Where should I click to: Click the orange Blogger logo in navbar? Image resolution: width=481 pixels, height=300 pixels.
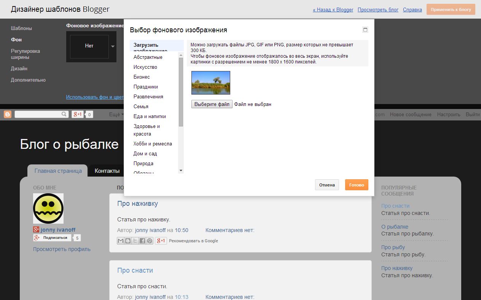[8, 114]
